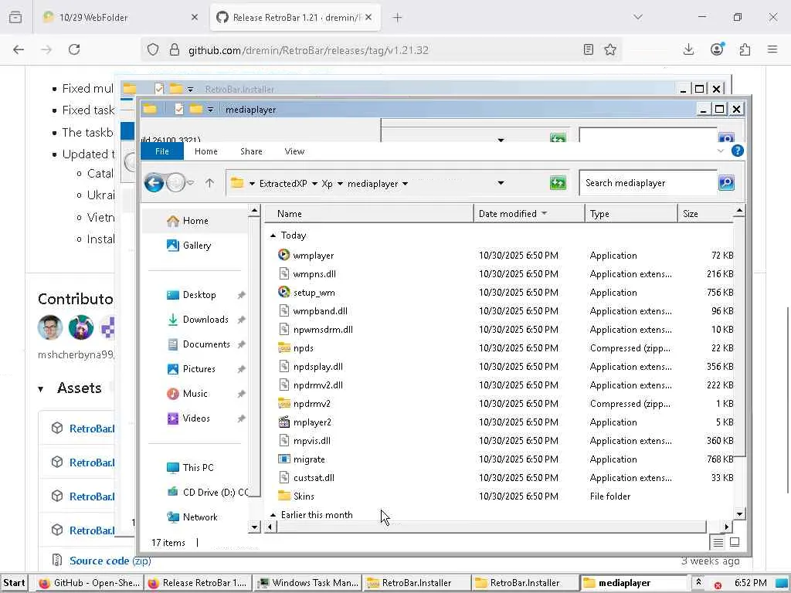Click inside Search mediaplayer field
Viewport: 791px width, 593px height.
(x=648, y=183)
